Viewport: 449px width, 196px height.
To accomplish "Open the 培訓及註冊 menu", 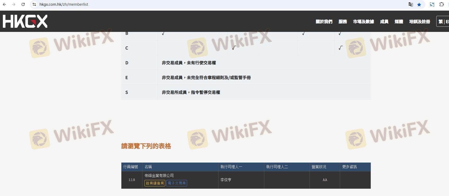I will point(419,22).
